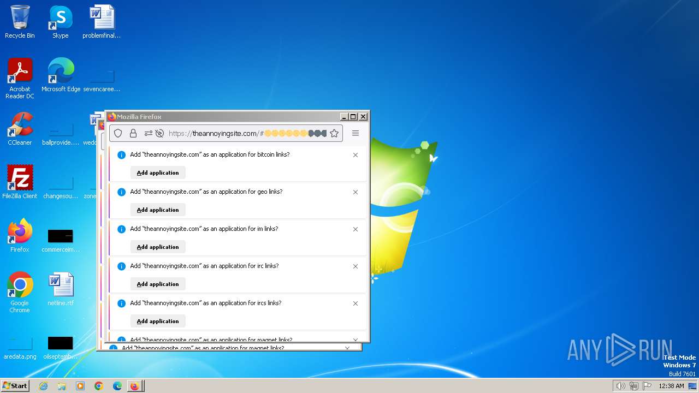Select Microsoft Edge desktop shortcut
699x393 pixels.
[61, 75]
